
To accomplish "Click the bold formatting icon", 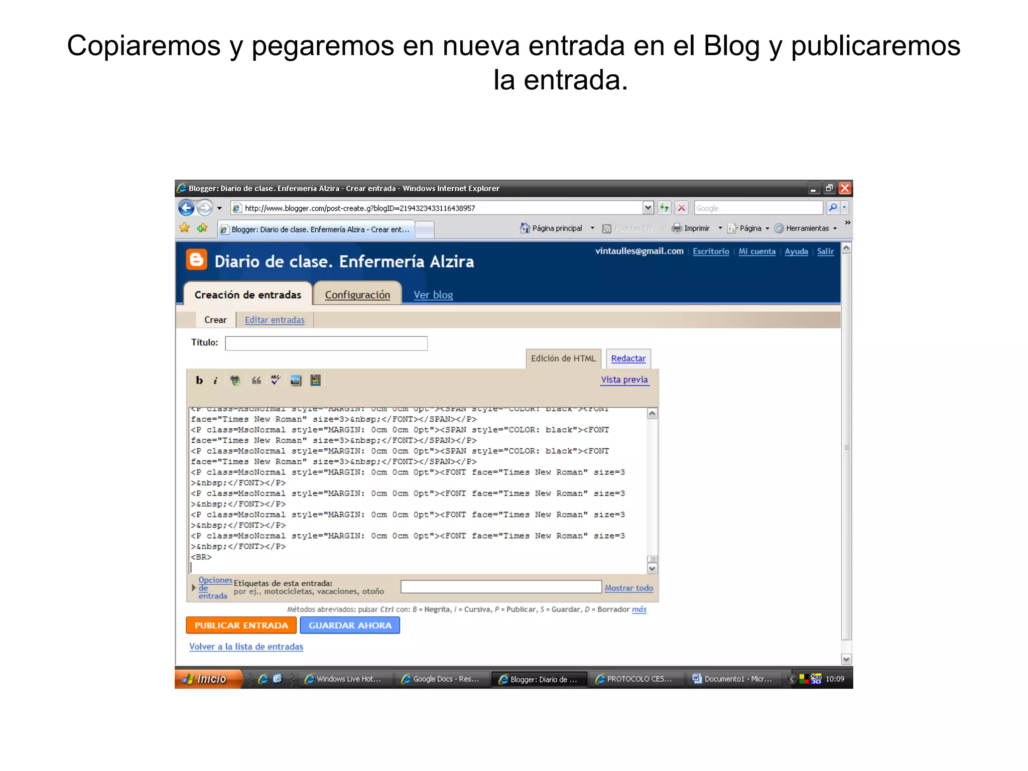I will (199, 380).
